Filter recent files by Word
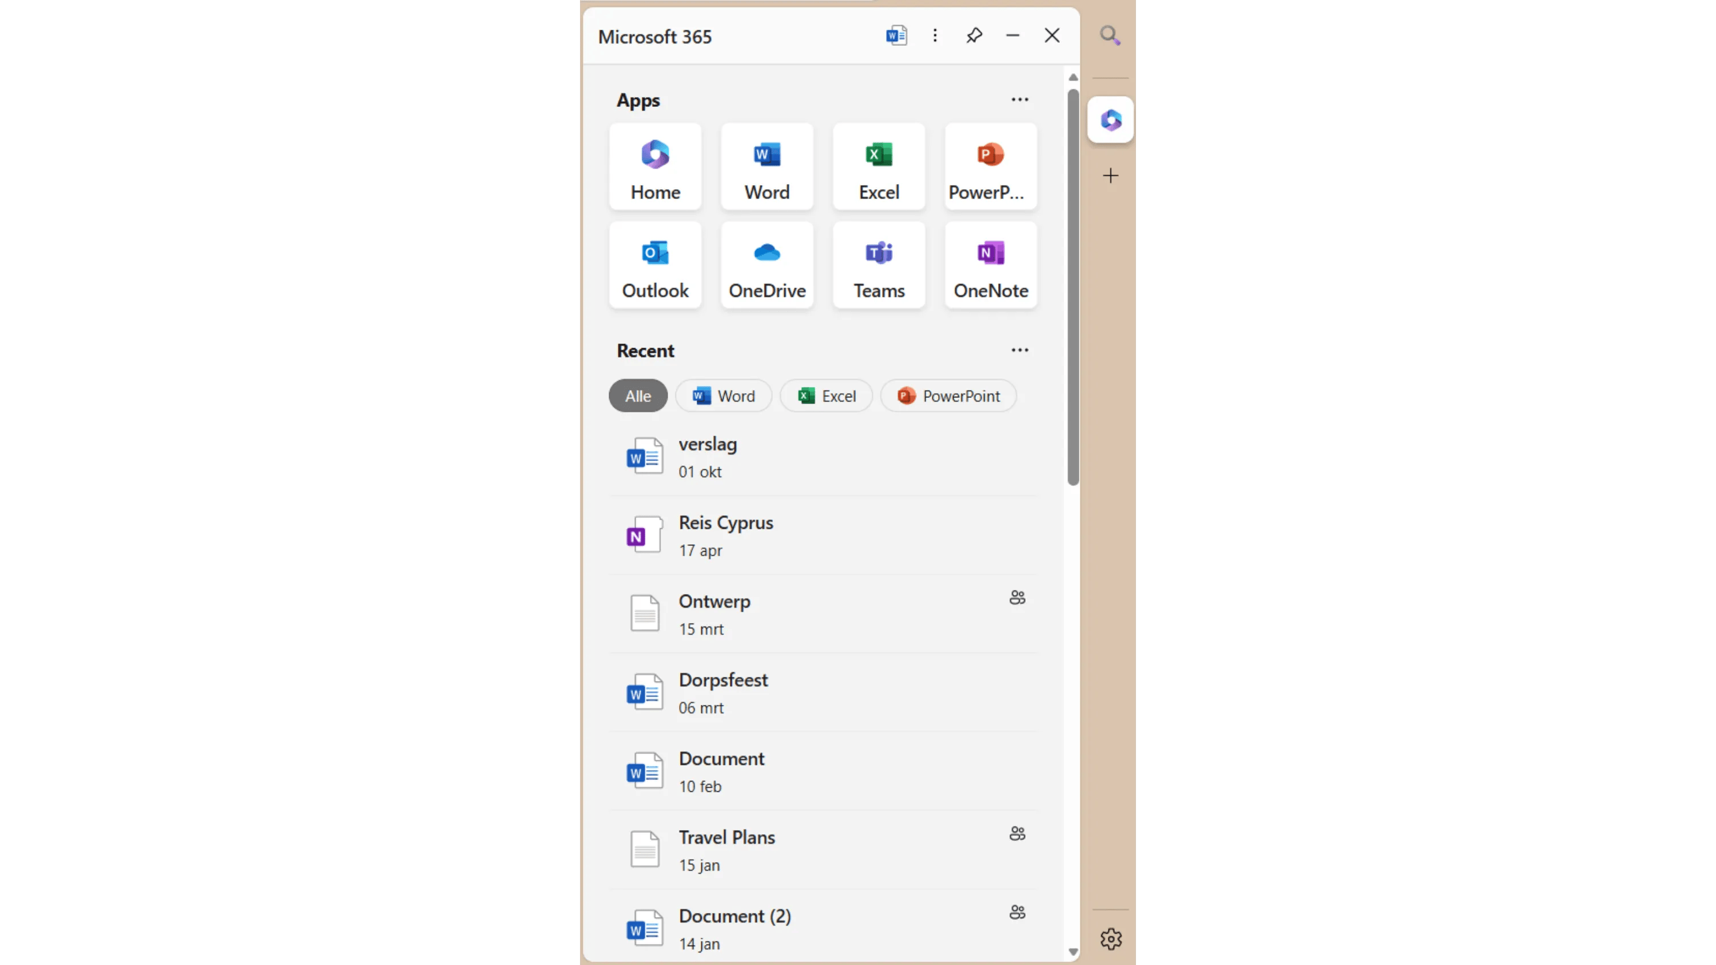This screenshot has width=1716, height=965. (724, 396)
